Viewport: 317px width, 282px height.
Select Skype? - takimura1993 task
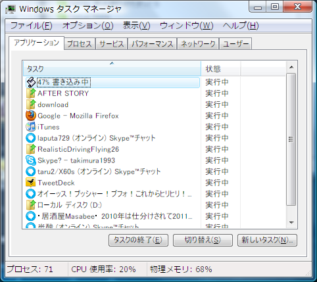(76, 160)
